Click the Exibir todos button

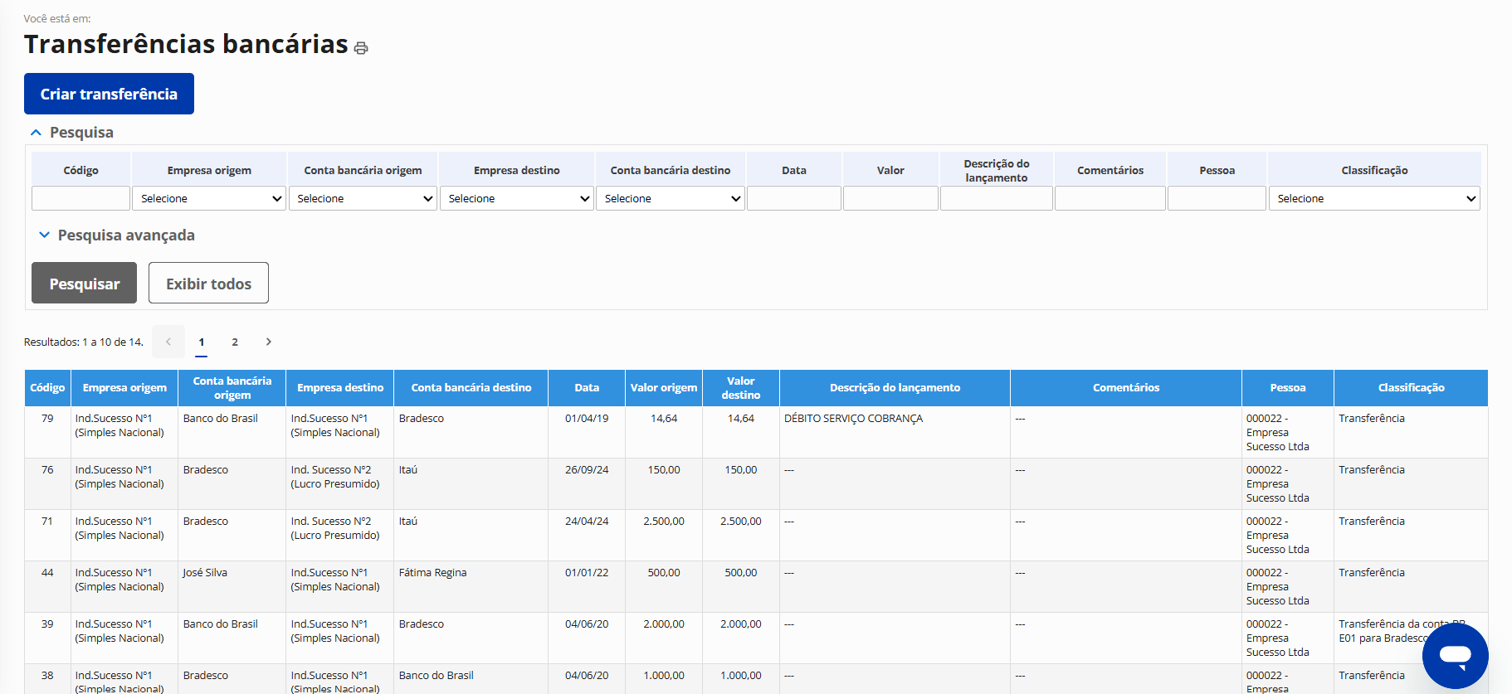coord(208,284)
